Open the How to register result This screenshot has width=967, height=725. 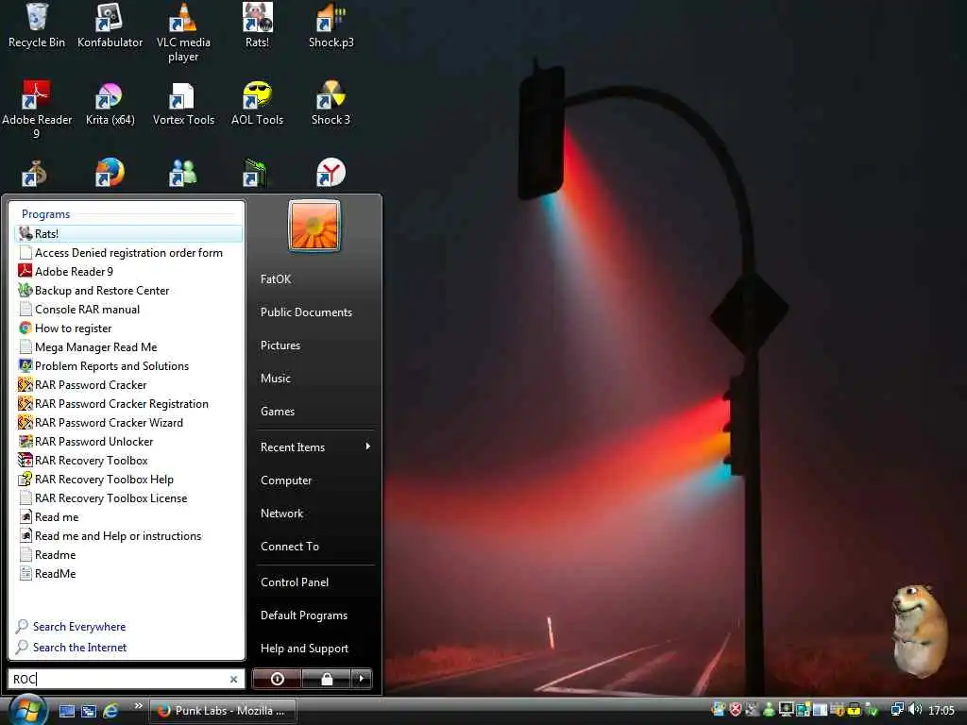(x=128, y=328)
